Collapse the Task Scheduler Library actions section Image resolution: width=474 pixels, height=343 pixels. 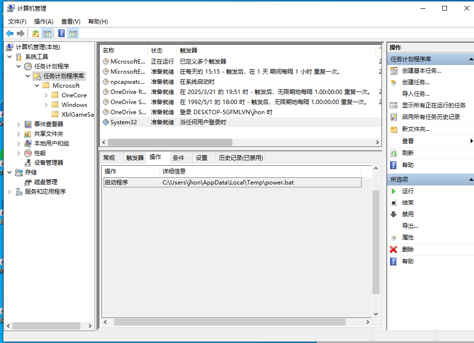471,59
